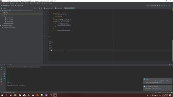Collapse the root project node in tree
173x97 pixels.
1,10
